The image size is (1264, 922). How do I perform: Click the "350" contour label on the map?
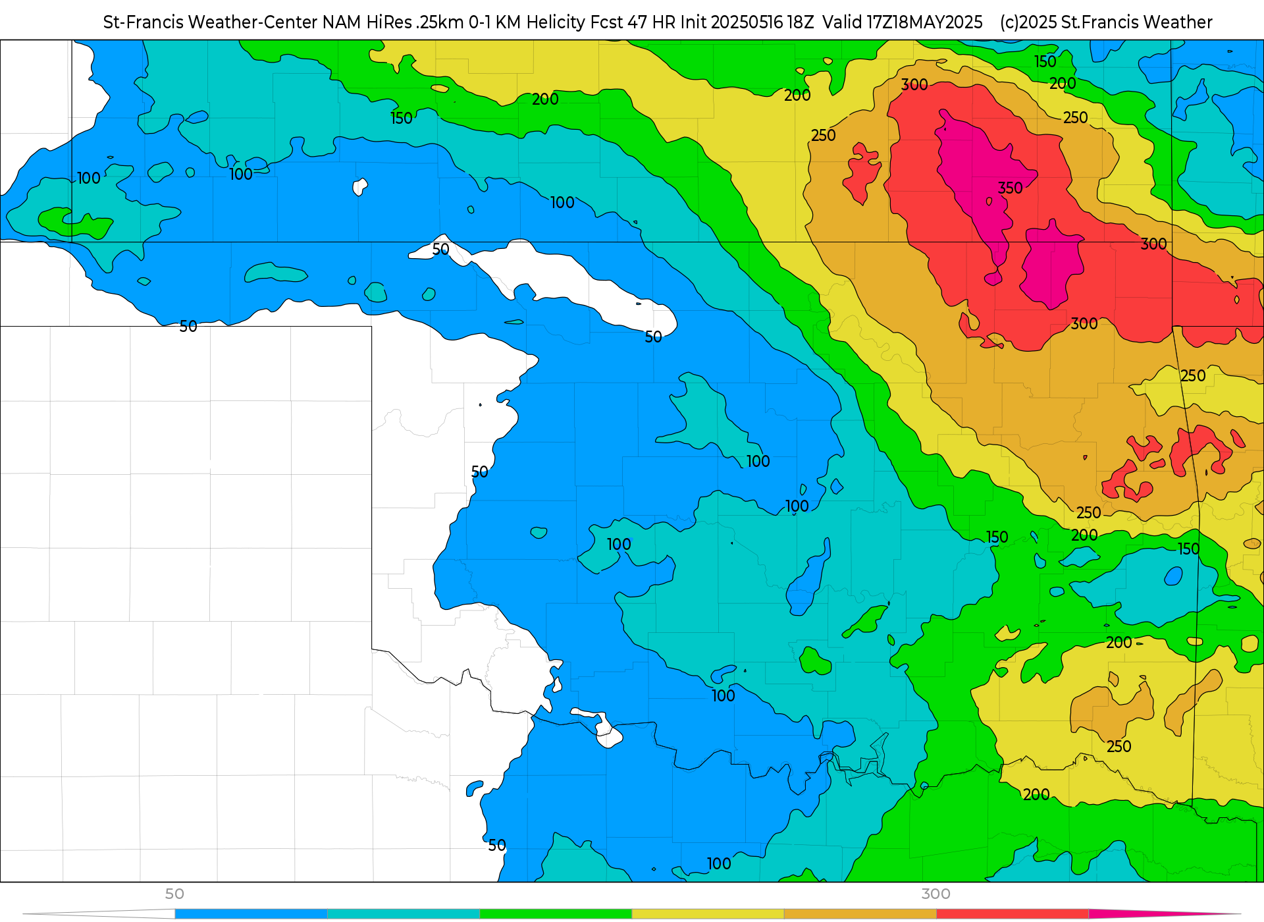[1010, 188]
